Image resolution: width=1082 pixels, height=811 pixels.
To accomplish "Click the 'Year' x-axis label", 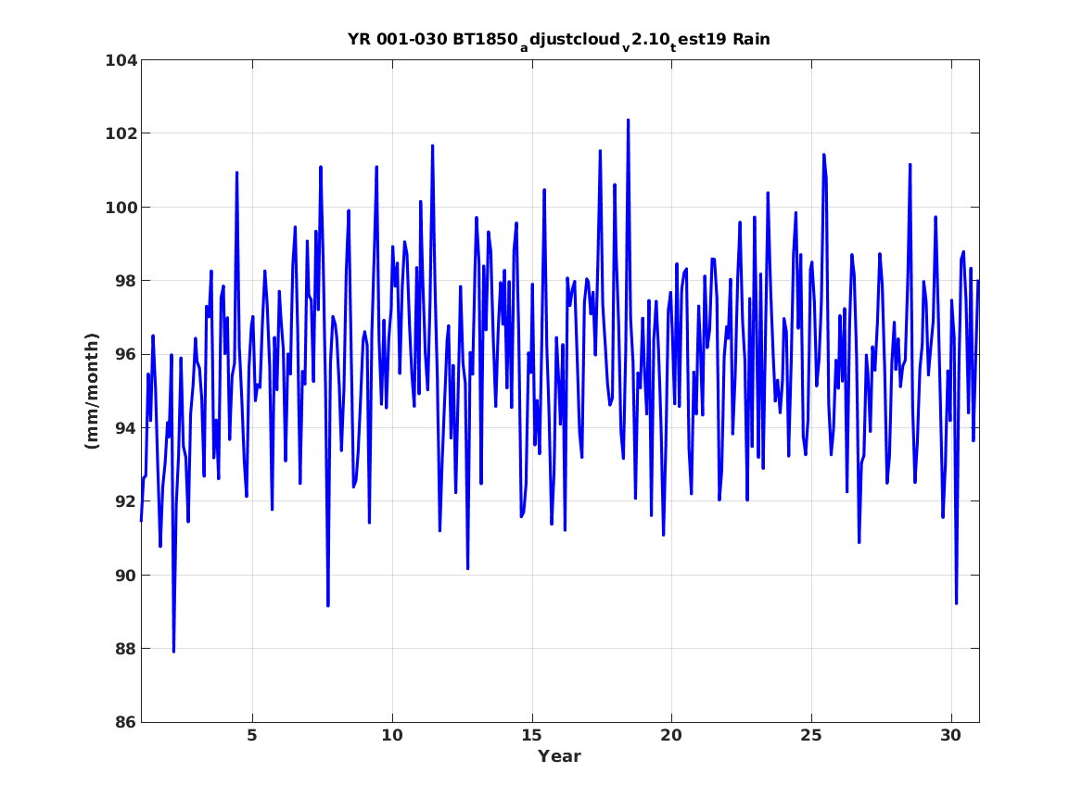I will (x=559, y=756).
